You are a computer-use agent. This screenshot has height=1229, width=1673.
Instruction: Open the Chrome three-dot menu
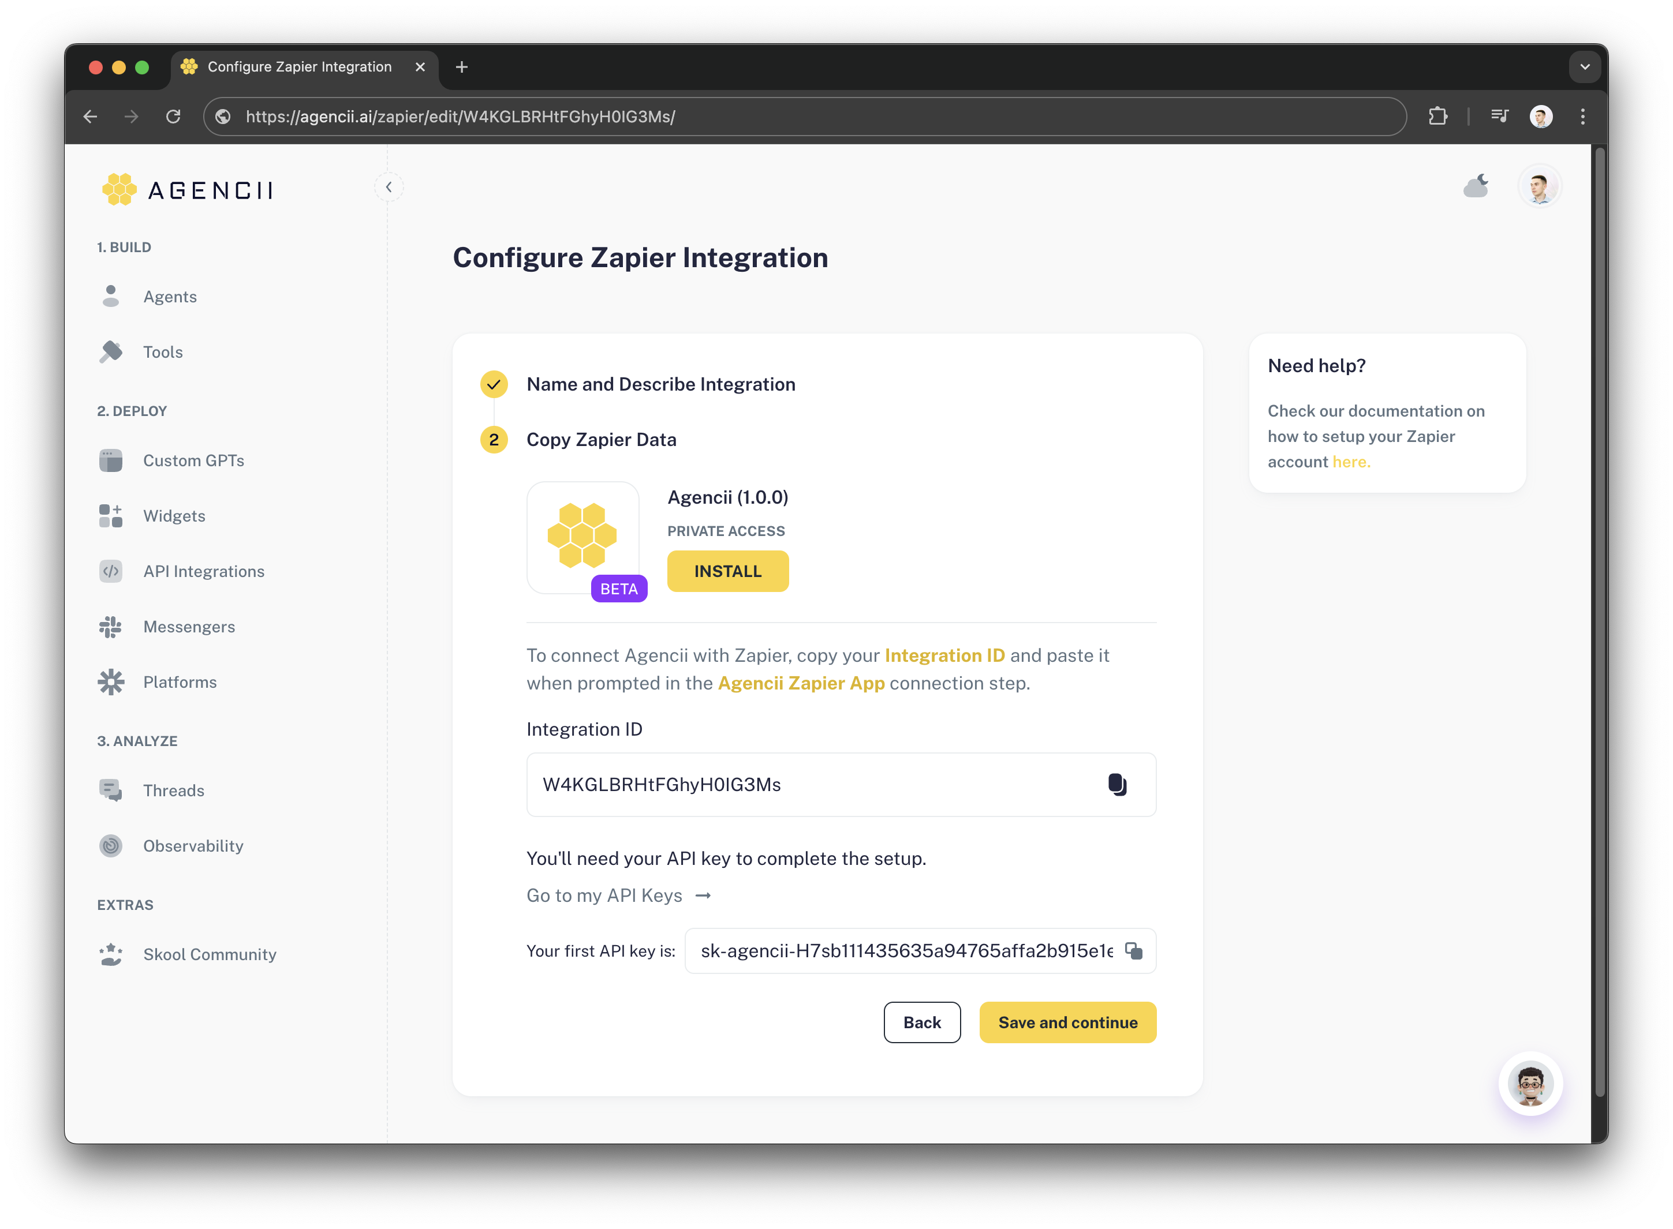[x=1583, y=117]
